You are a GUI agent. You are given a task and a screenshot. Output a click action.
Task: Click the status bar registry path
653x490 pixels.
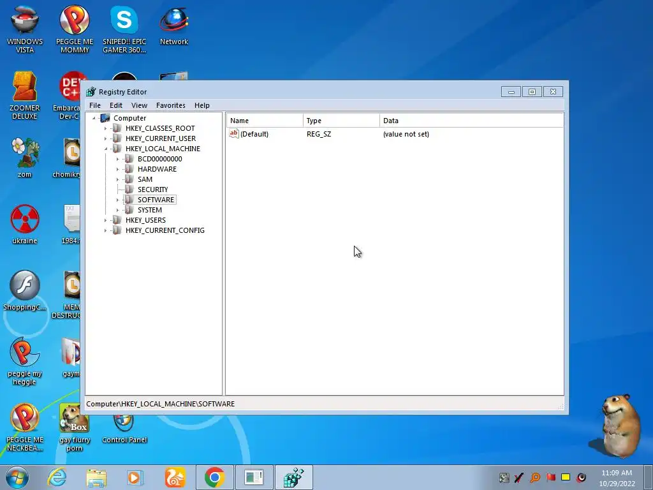coord(160,404)
